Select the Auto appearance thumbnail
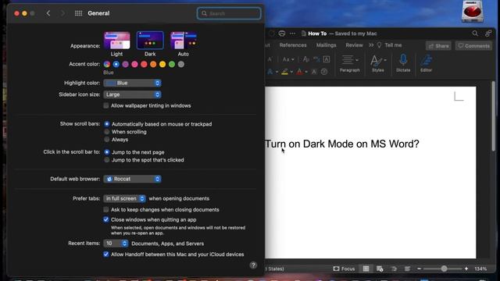 point(184,40)
